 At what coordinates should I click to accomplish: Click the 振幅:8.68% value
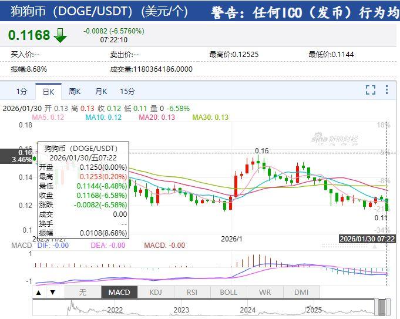point(29,69)
